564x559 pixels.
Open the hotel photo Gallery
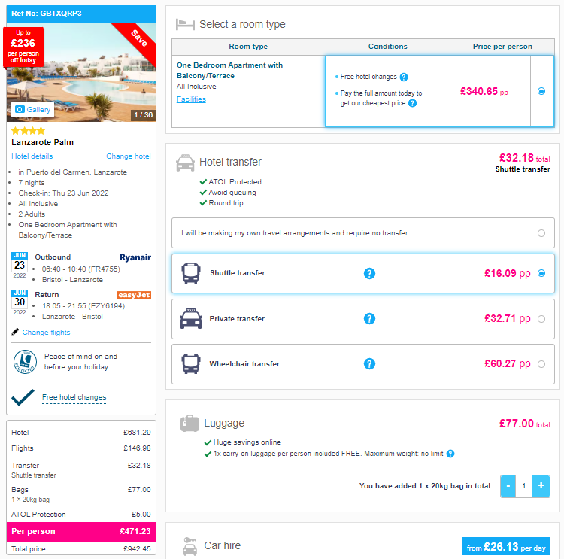[33, 109]
